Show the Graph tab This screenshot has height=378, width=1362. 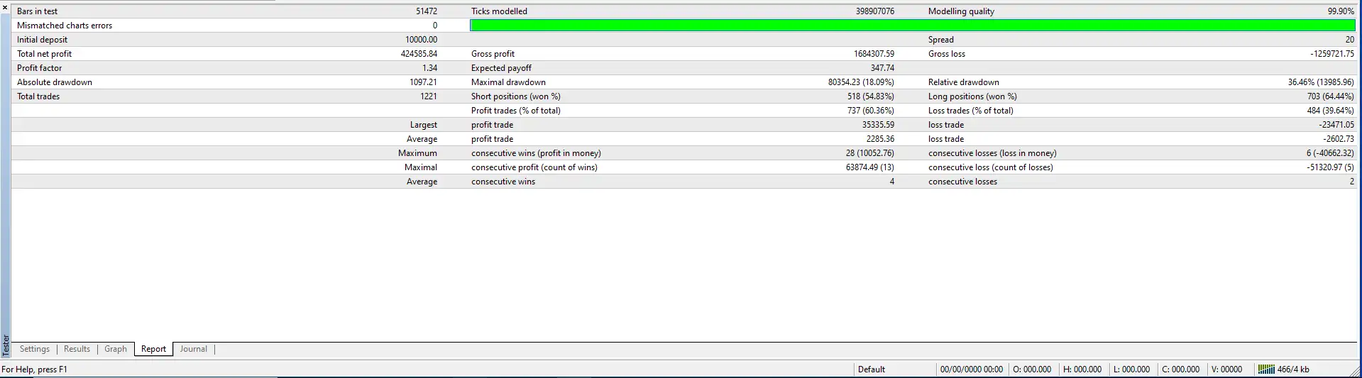(116, 349)
